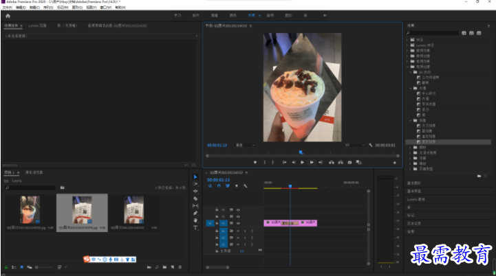Viewport: 496px width, 276px height.
Task: Click Mark In in the program monitor
Action: coord(264,162)
